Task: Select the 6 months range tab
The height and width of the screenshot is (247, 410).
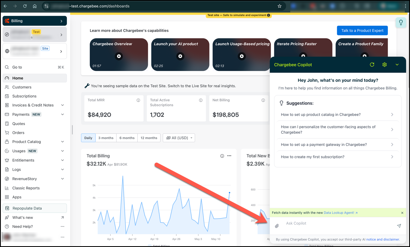Action: 127,138
